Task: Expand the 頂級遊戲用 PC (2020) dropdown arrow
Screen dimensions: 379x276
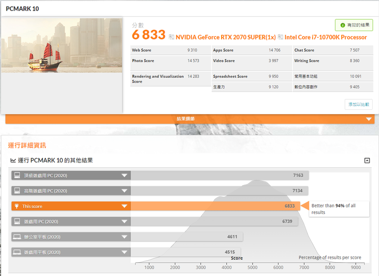Action: coord(124,176)
